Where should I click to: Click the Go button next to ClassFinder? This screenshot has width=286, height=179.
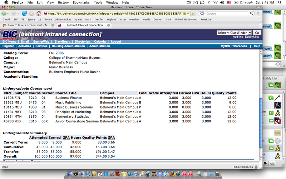point(257,33)
